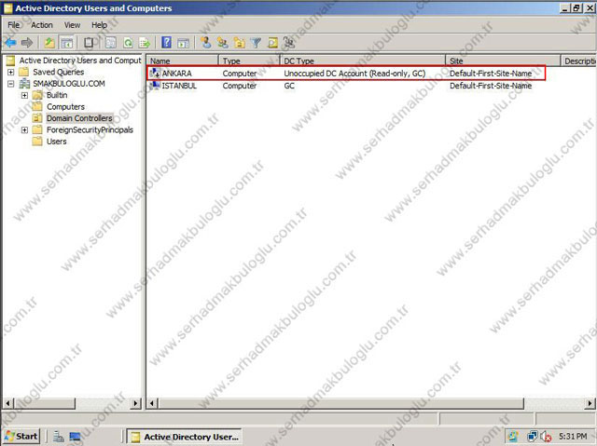The width and height of the screenshot is (597, 446).
Task: Click Create new organizational unit icon
Action: pos(240,43)
